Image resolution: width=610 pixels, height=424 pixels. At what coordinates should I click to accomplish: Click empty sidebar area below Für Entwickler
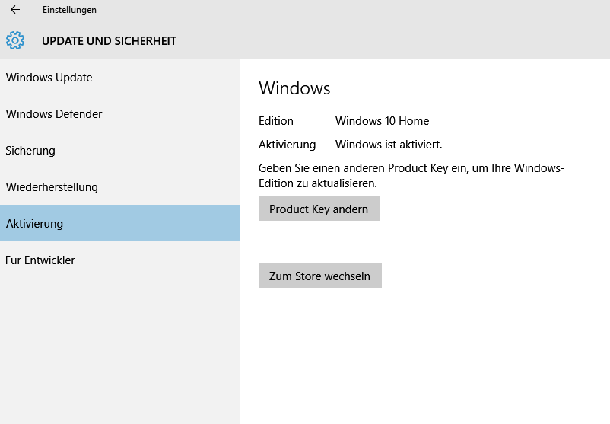pos(119,343)
